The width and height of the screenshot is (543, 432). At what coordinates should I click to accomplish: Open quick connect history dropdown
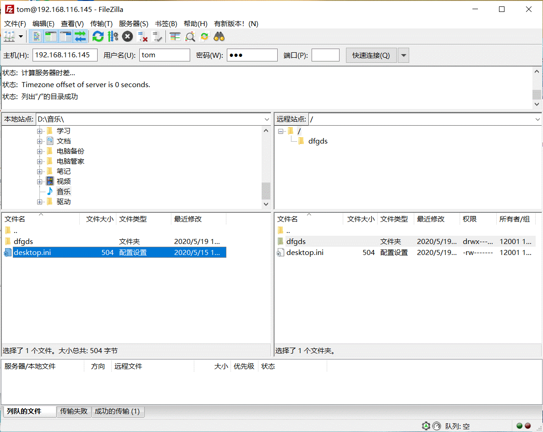(403, 55)
